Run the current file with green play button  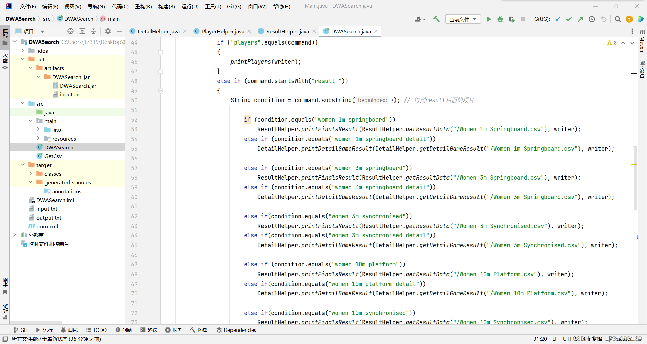[x=489, y=19]
